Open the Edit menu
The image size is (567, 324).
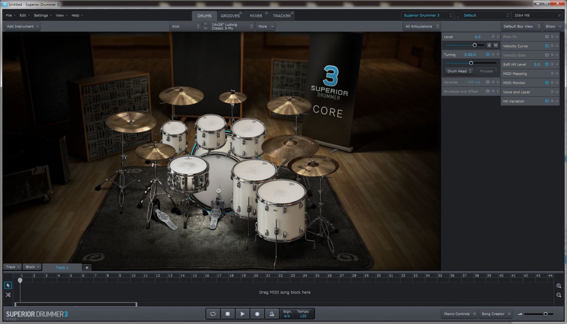pos(24,16)
